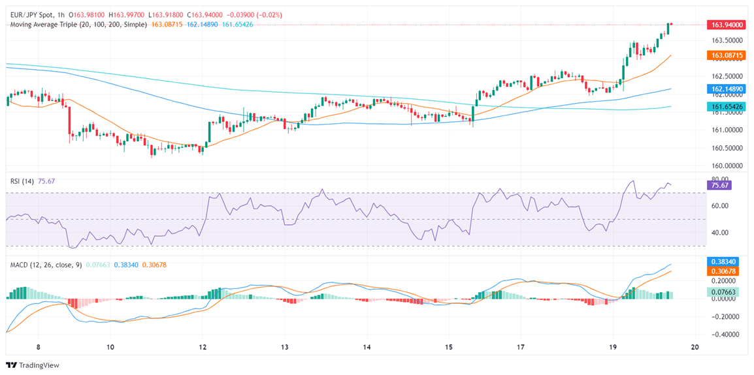Select the teal 161.65426 price axis label
This screenshot has width=754, height=375.
click(x=727, y=106)
